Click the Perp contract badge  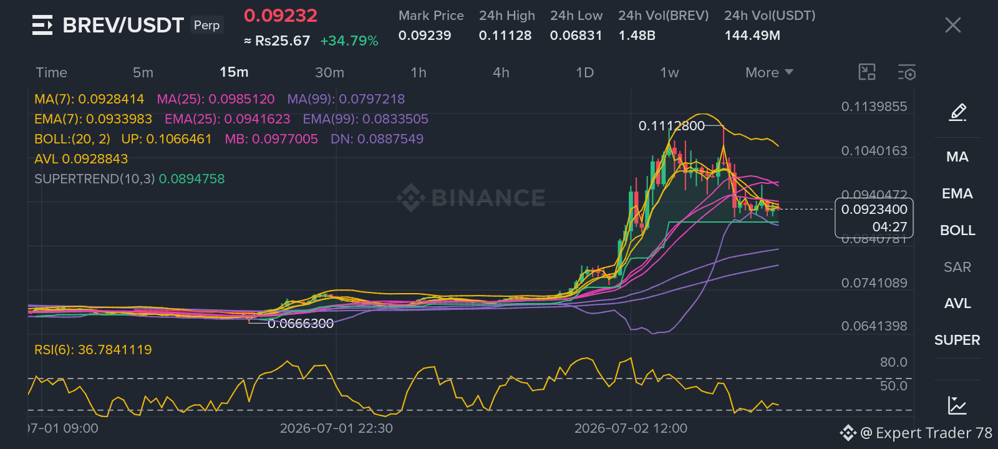tap(206, 25)
